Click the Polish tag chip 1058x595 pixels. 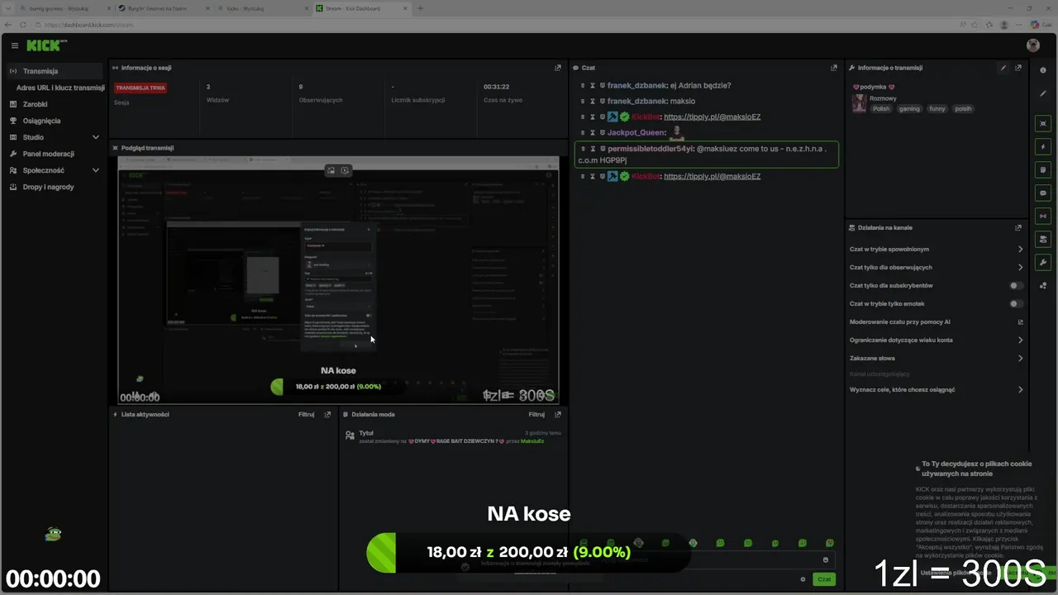(882, 108)
